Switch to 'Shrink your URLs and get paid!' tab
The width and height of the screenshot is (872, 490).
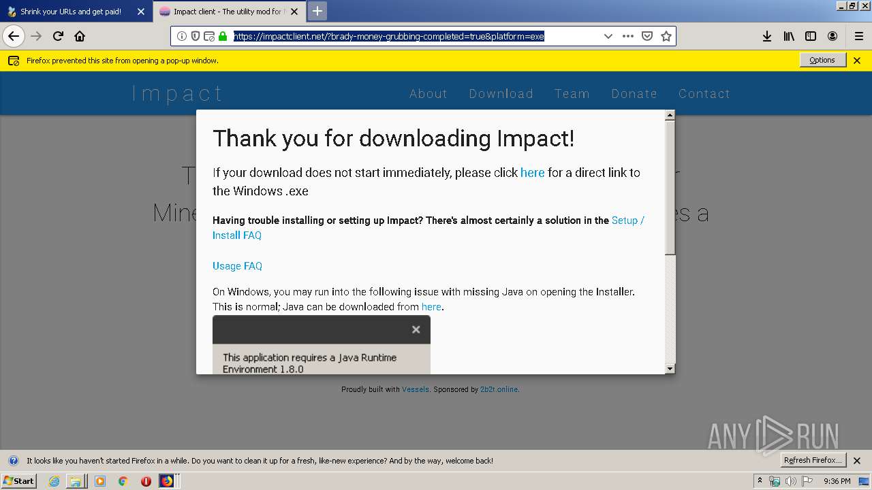(71, 12)
